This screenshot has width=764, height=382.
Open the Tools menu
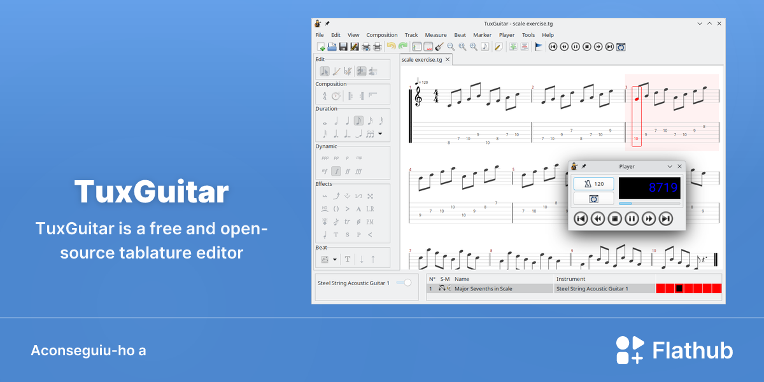point(528,35)
